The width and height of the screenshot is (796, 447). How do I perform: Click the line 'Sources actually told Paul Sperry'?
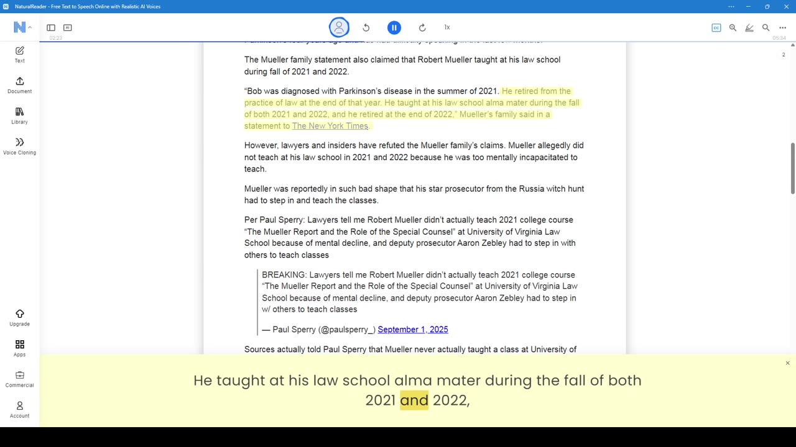(410, 350)
